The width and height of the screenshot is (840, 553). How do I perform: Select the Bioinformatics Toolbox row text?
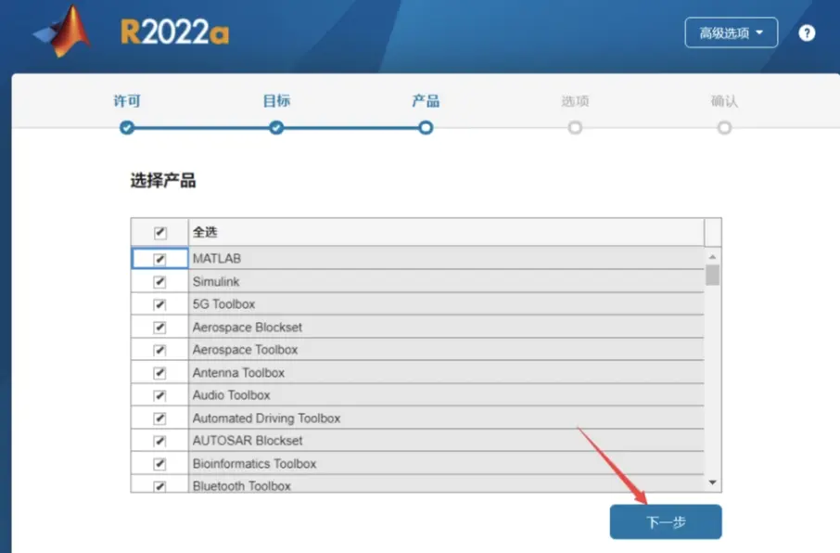tap(254, 464)
